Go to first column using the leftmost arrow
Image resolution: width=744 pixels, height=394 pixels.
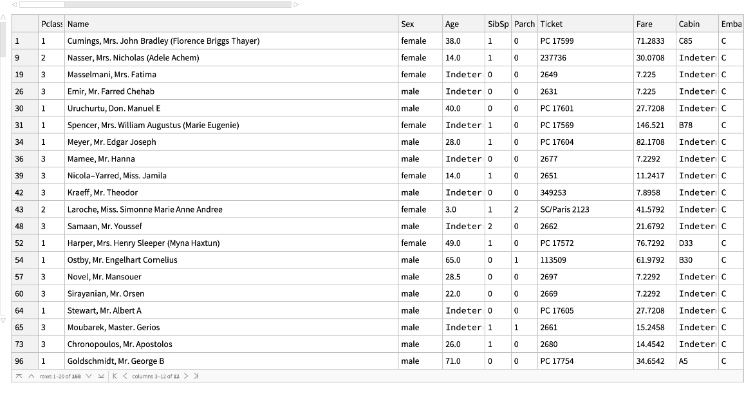pyautogui.click(x=115, y=376)
